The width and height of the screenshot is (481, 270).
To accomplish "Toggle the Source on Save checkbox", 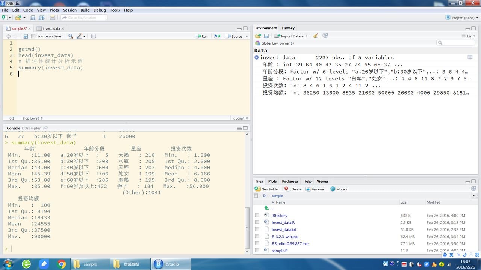I will (x=33, y=36).
